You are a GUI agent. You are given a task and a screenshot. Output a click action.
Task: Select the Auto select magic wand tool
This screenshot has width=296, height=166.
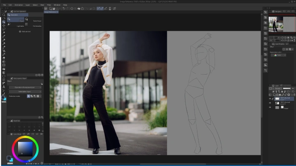coord(4,32)
